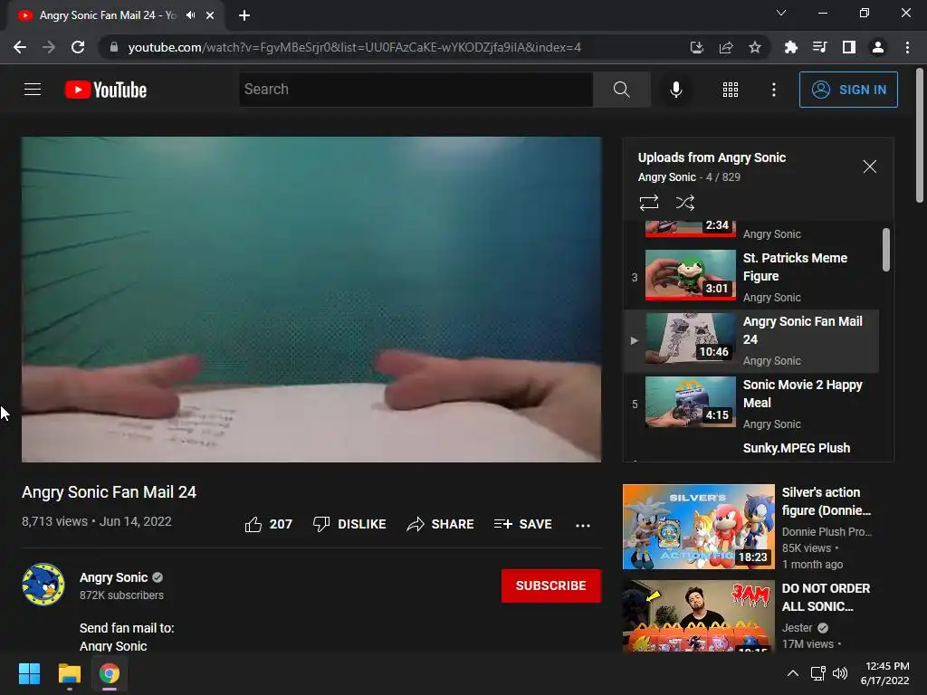Close the Angry Sonic Fan Mail tab
Viewport: 927px width, 695px height.
click(x=210, y=15)
